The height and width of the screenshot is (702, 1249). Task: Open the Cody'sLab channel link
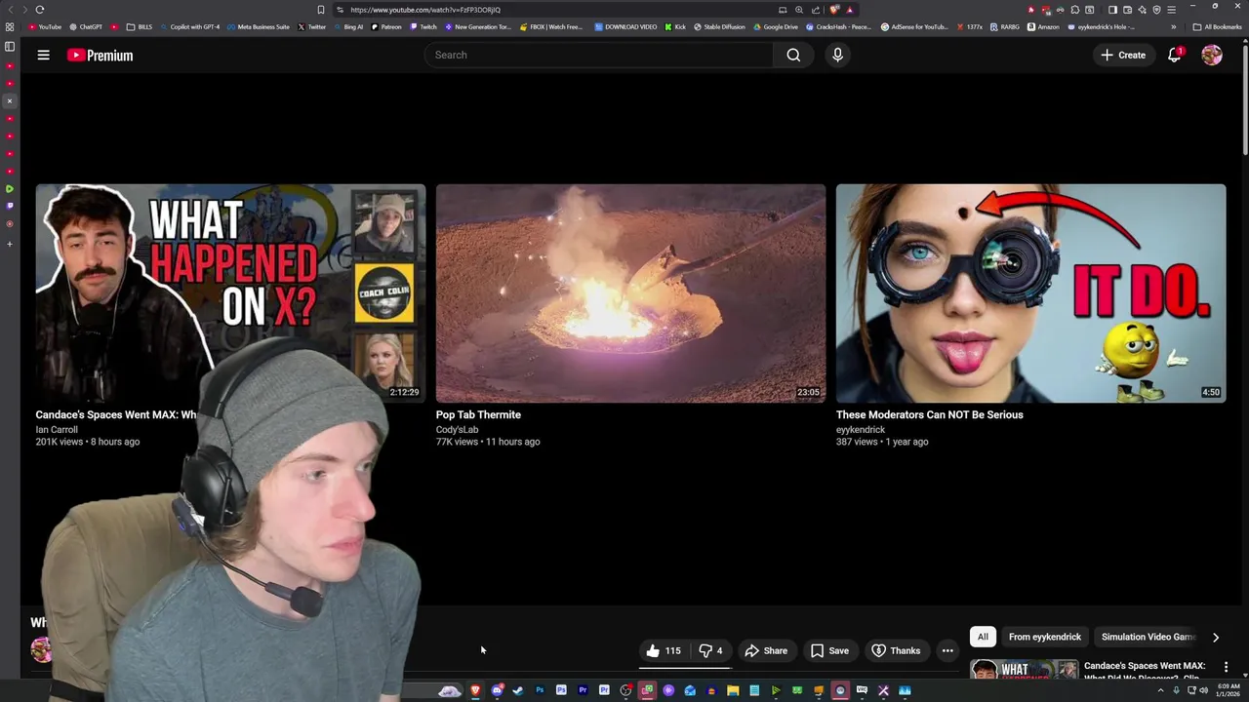(x=457, y=430)
